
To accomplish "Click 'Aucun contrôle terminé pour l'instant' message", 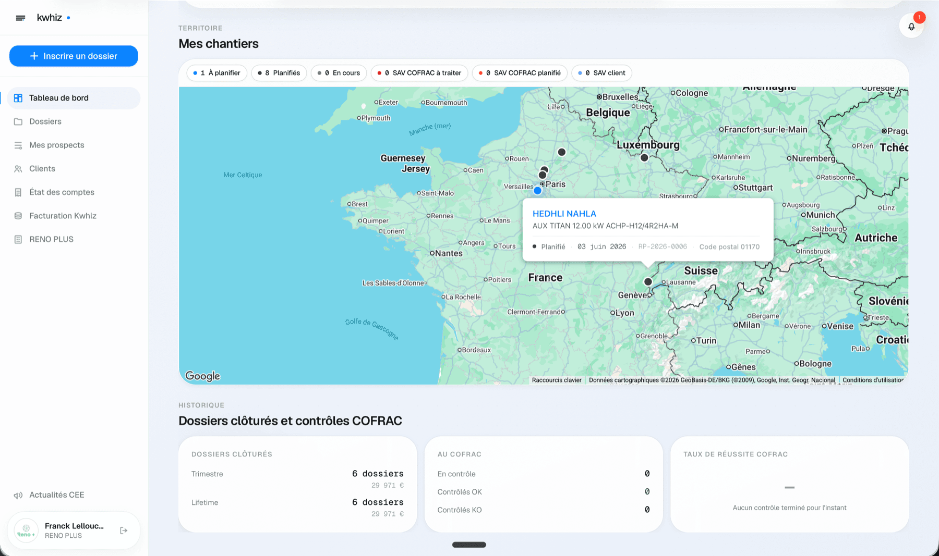I will [789, 508].
